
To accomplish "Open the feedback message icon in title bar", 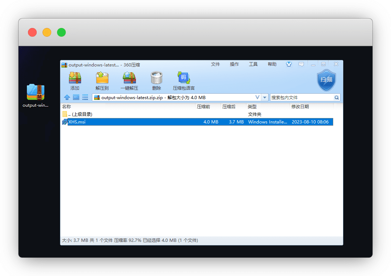I will pos(301,64).
